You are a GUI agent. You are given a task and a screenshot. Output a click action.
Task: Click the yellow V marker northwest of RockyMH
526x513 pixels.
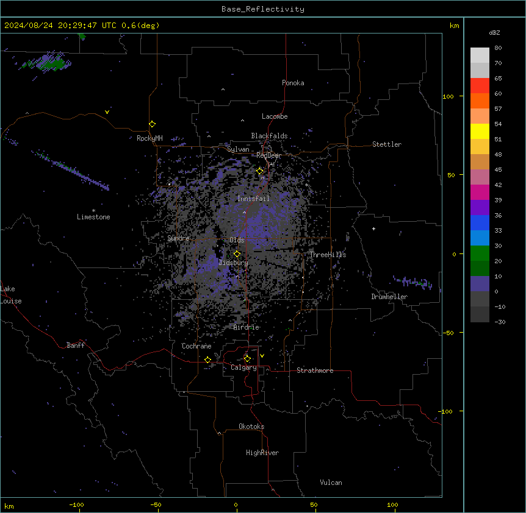click(x=107, y=112)
